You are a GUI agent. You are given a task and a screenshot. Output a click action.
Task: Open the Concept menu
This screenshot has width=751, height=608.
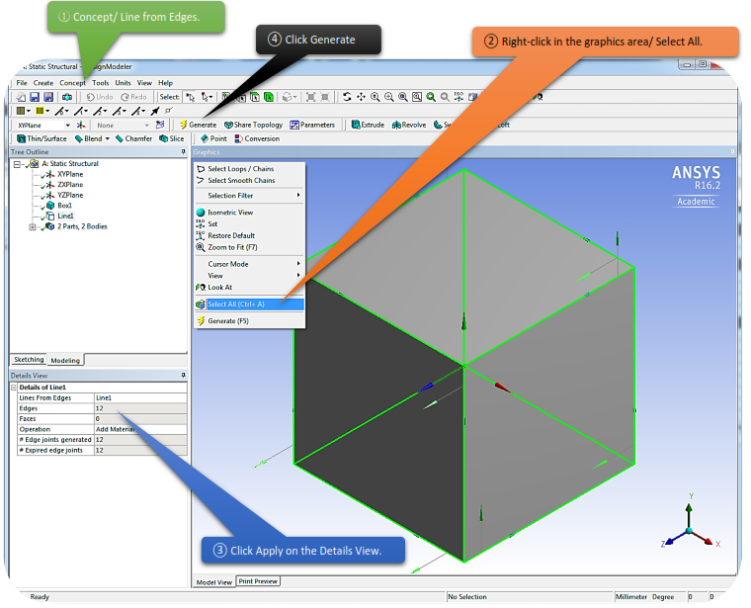[72, 83]
